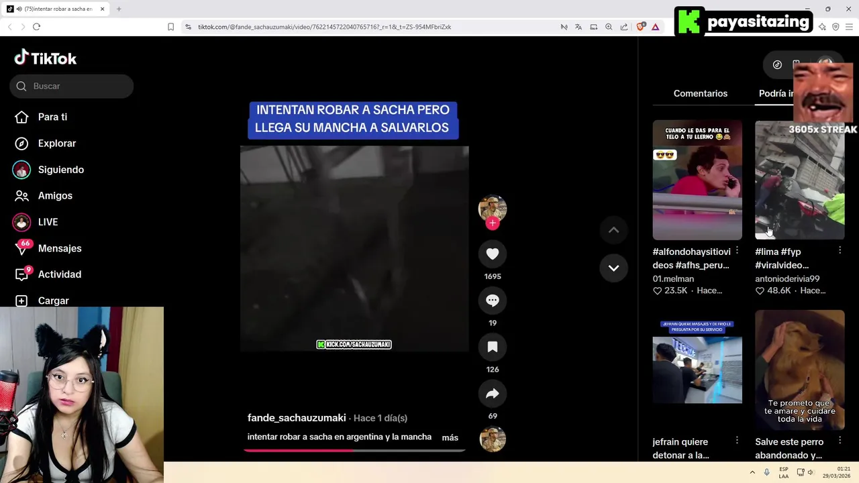Switch ESP LAA keyboard language
Viewport: 859px width, 483px height.
click(x=784, y=472)
